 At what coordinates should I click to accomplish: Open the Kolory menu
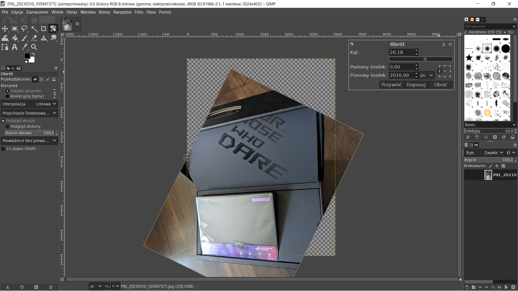tap(104, 12)
